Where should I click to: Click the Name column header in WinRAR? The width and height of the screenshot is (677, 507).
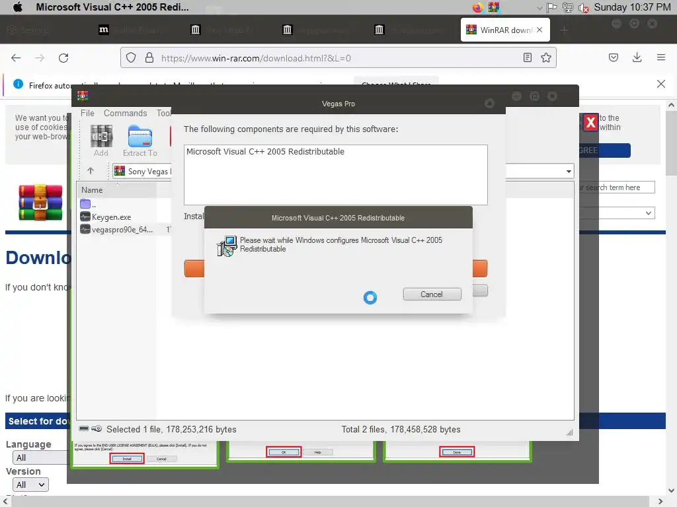click(x=116, y=190)
